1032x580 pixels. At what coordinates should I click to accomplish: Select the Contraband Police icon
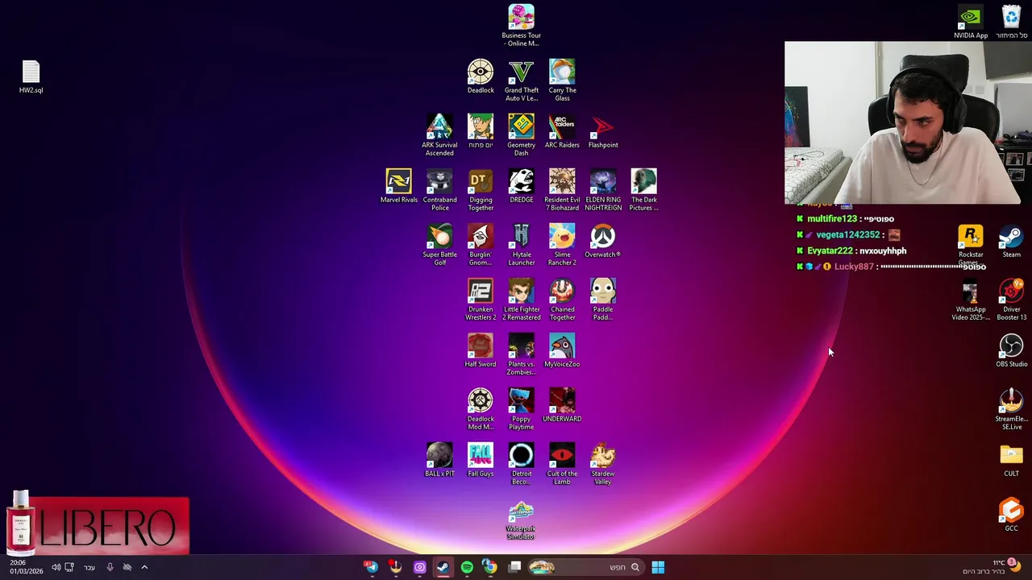[439, 189]
